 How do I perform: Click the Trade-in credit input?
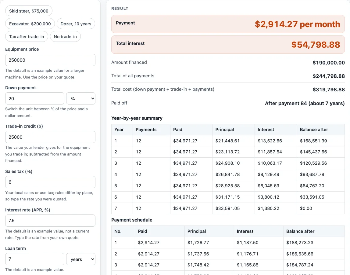[x=50, y=137]
